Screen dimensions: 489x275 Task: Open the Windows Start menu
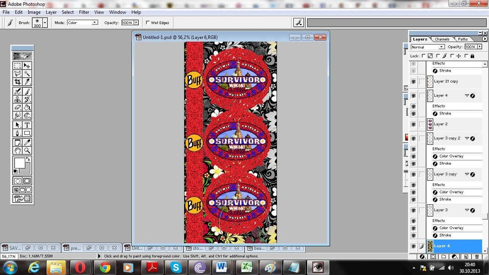coord(10,268)
